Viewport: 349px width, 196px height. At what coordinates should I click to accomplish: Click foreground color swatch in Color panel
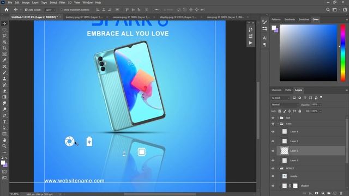click(274, 28)
